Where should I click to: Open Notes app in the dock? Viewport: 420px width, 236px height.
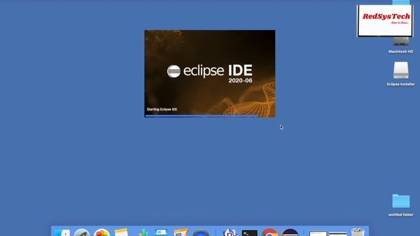point(121,232)
